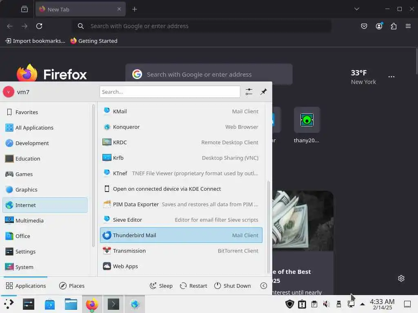Open System Settings from taskbar

pyautogui.click(x=29, y=304)
